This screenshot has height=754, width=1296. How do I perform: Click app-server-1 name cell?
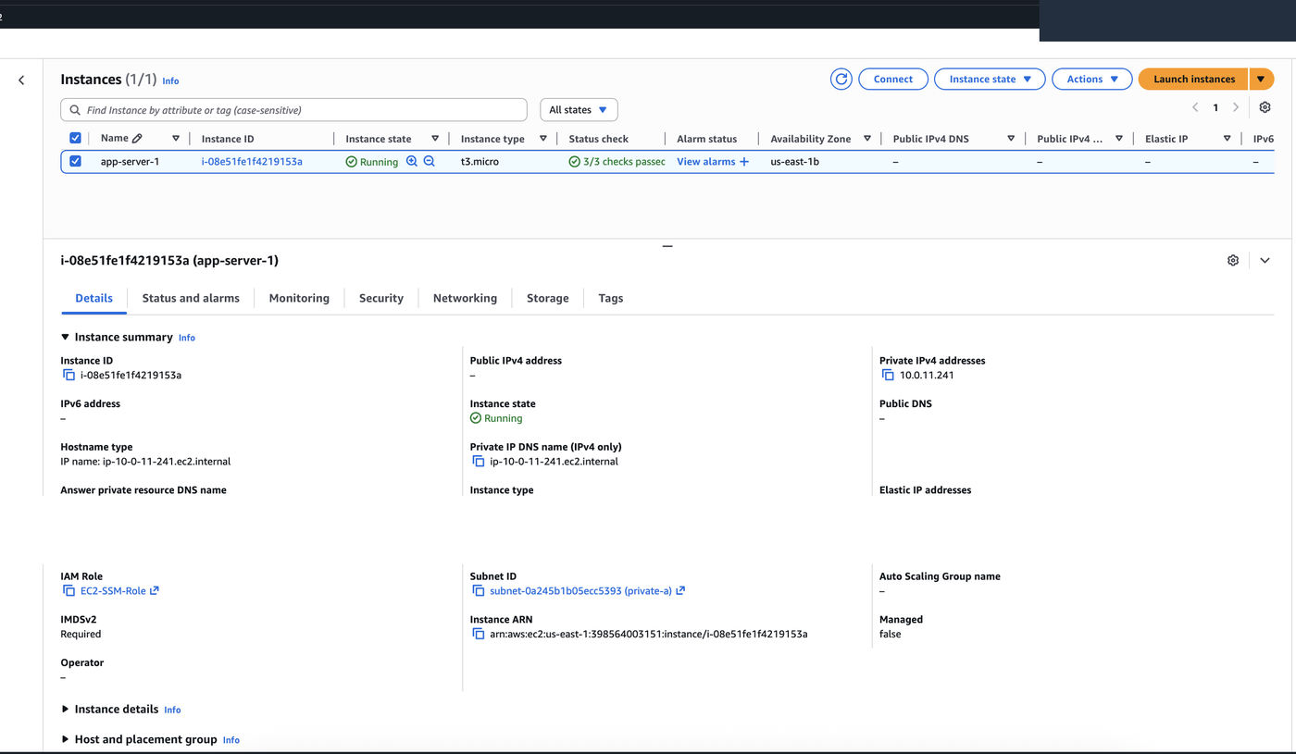coord(130,161)
